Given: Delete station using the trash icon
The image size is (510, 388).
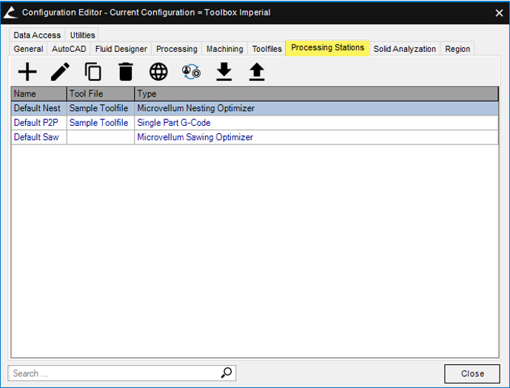Looking at the screenshot, I should (126, 72).
